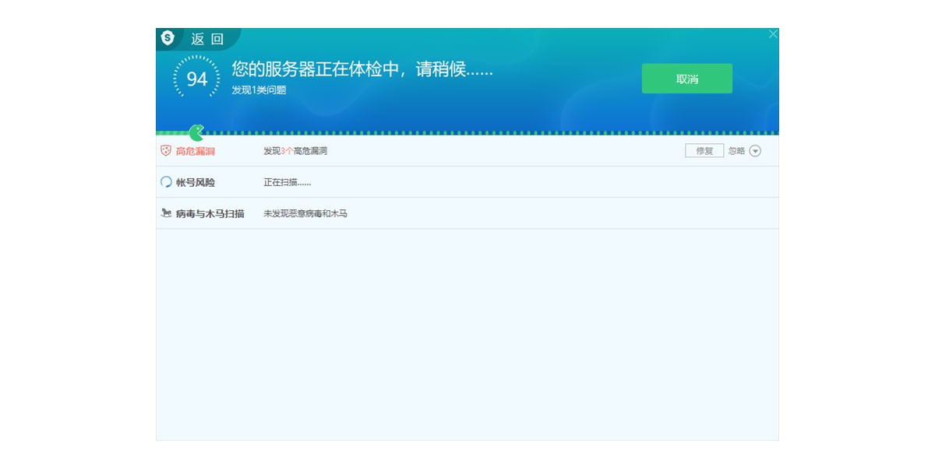Select the 病毒与木马扫描 row label
Image resolution: width=935 pixels, height=467 pixels.
coord(210,213)
